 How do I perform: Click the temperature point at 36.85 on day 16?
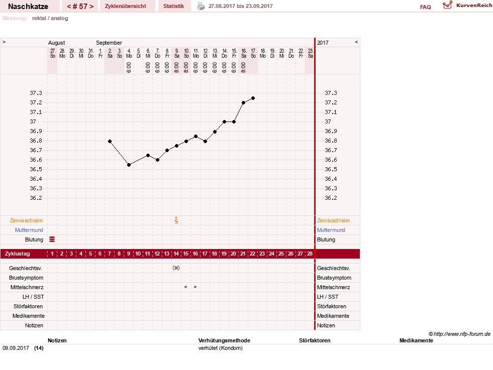tap(195, 137)
